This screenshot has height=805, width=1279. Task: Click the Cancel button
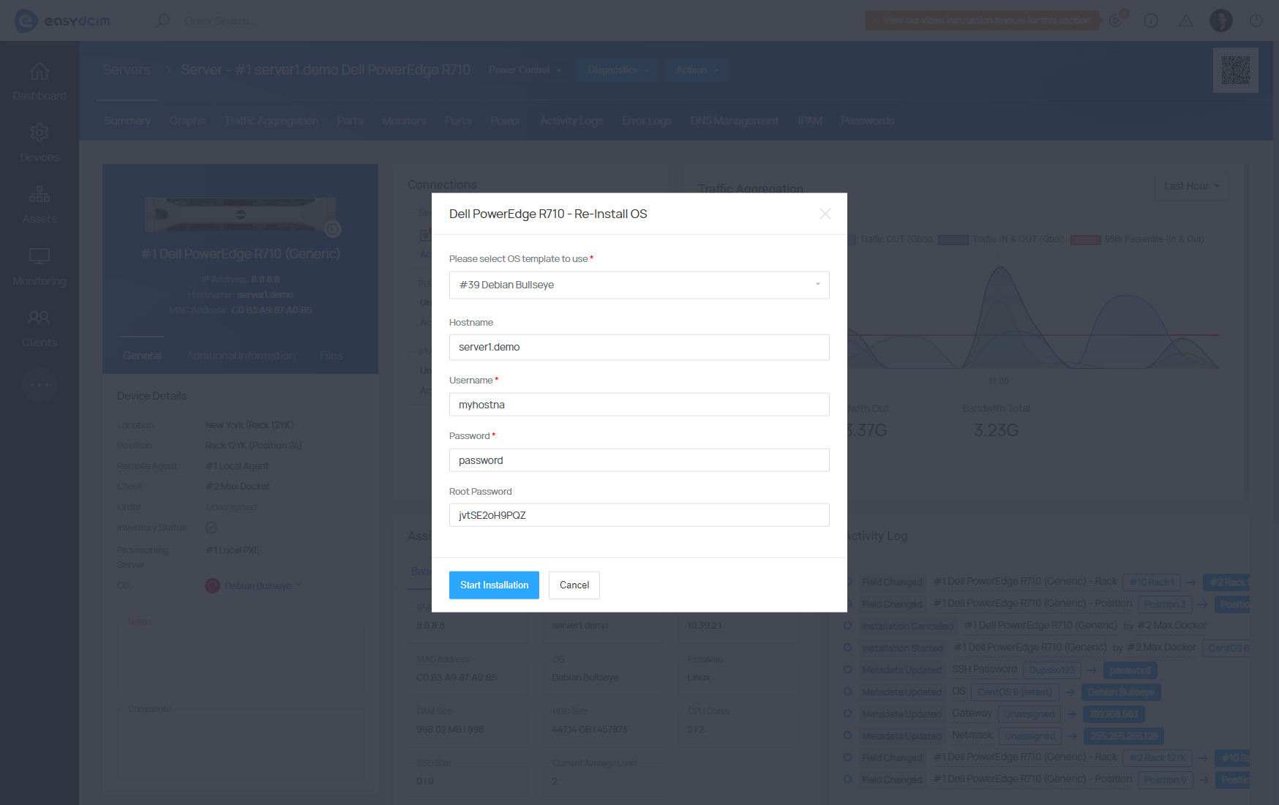pyautogui.click(x=574, y=585)
